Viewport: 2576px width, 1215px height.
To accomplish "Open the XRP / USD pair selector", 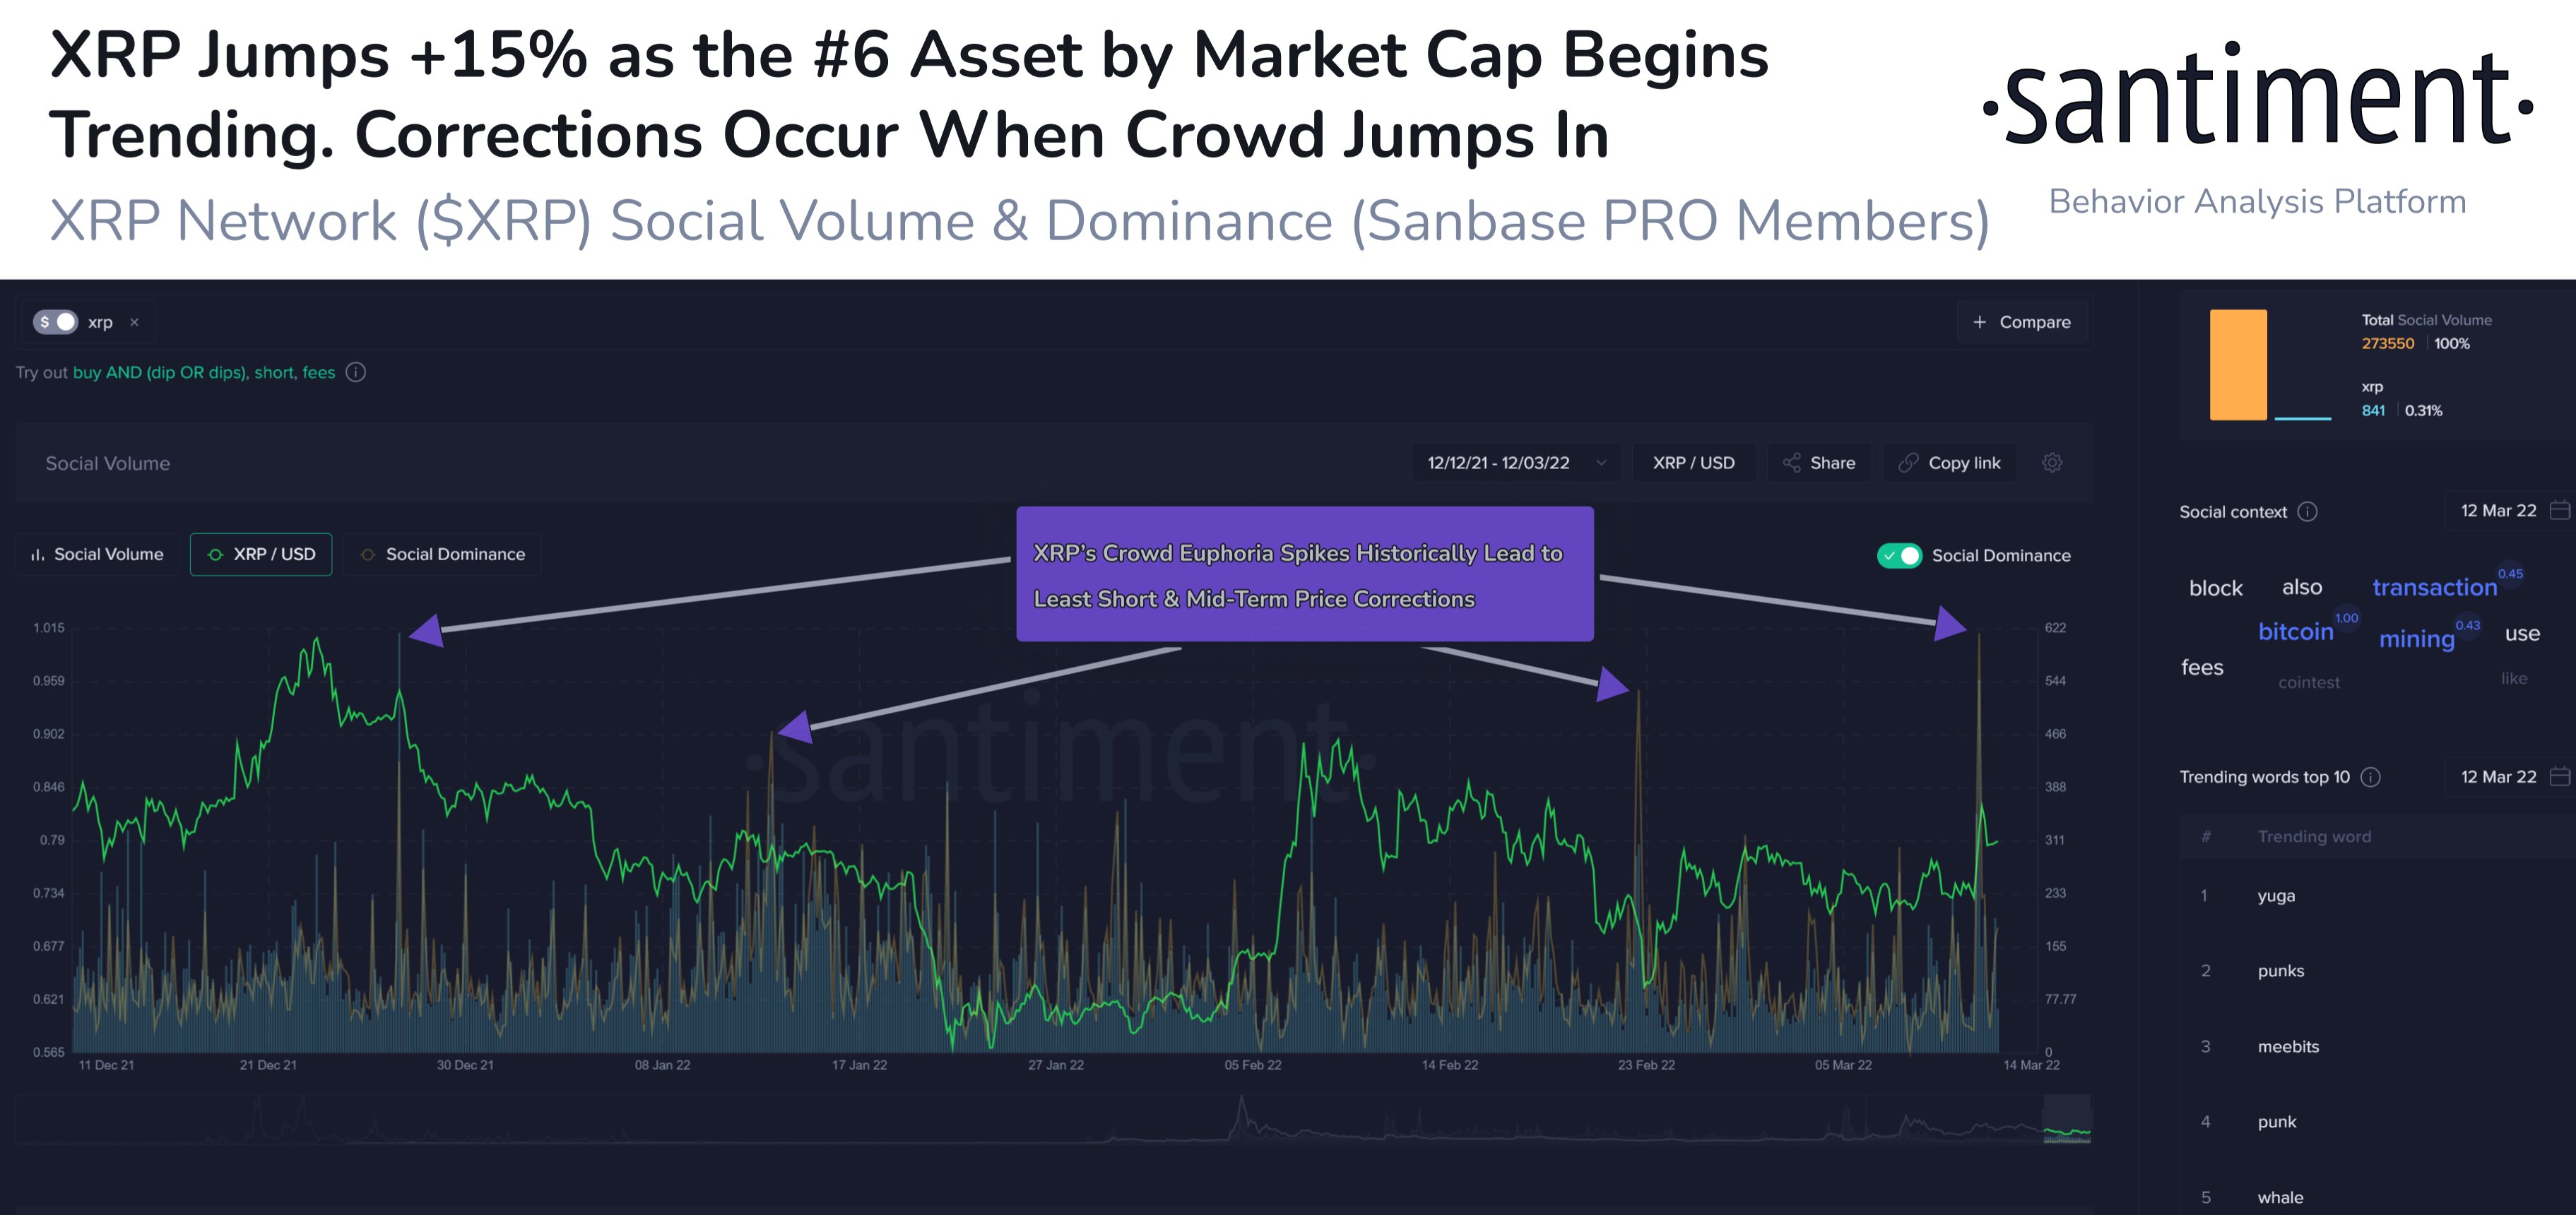I will [x=1693, y=463].
